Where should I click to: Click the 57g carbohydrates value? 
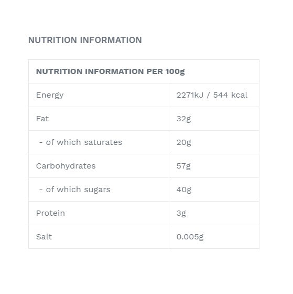(183, 166)
